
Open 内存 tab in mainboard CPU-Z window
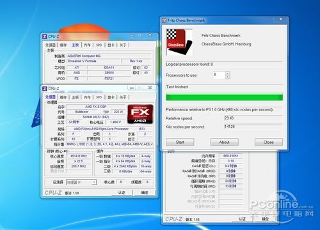87,45
